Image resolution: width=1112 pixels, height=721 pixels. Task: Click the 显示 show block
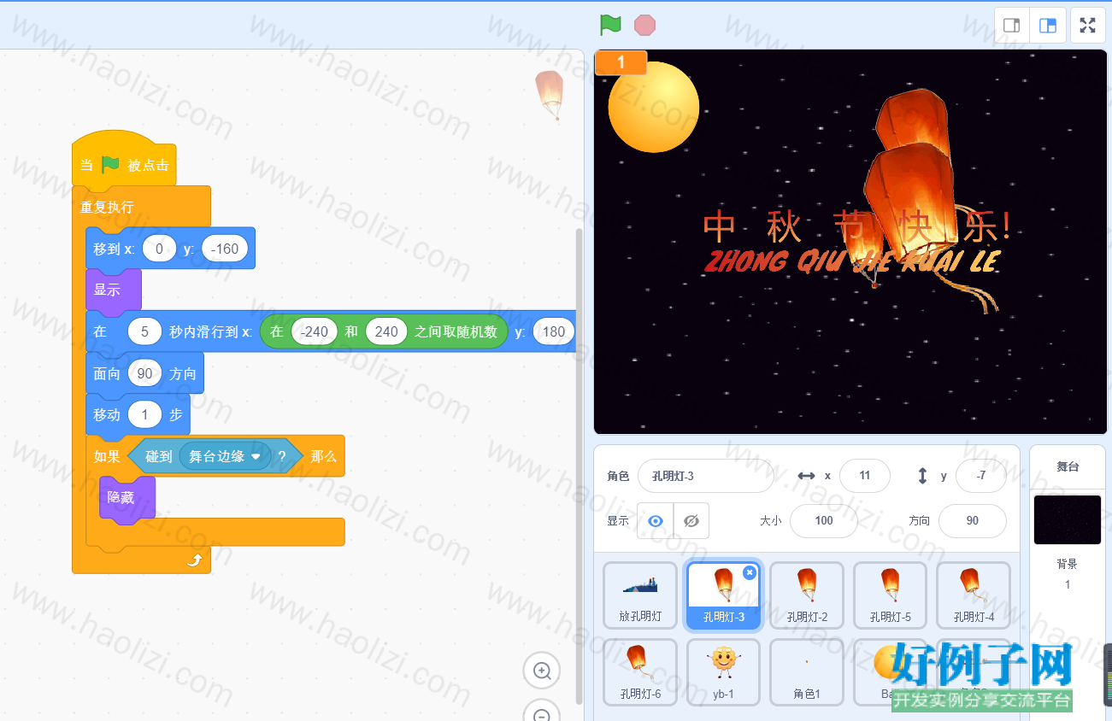pyautogui.click(x=113, y=290)
